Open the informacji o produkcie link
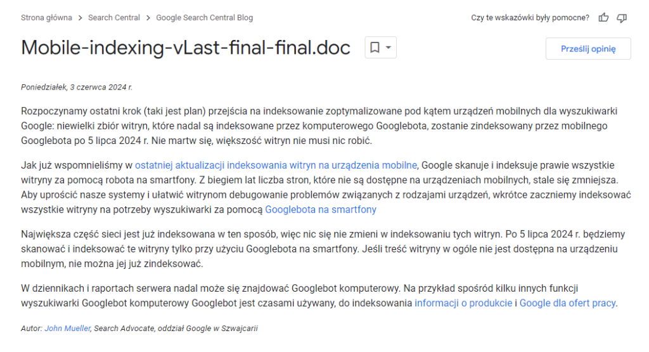The height and width of the screenshot is (352, 649). click(x=463, y=303)
